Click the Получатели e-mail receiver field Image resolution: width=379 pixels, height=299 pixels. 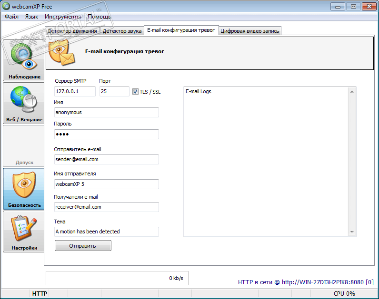(x=107, y=207)
